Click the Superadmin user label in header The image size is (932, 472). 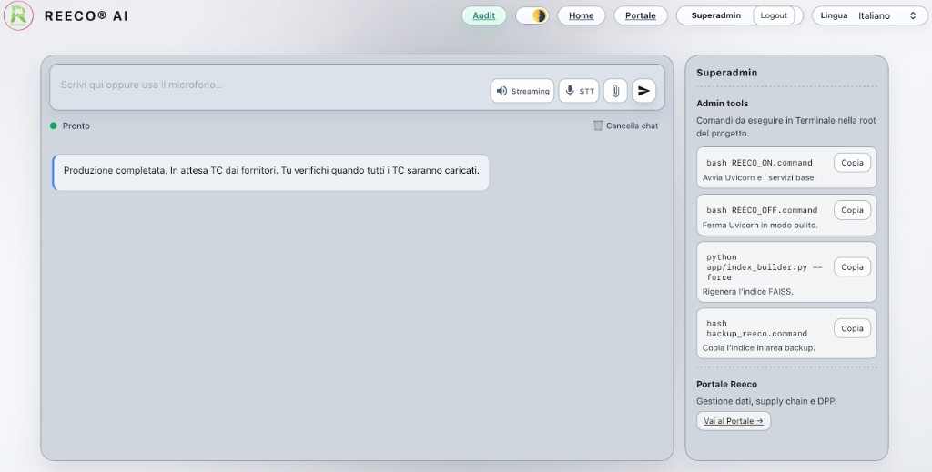click(715, 15)
